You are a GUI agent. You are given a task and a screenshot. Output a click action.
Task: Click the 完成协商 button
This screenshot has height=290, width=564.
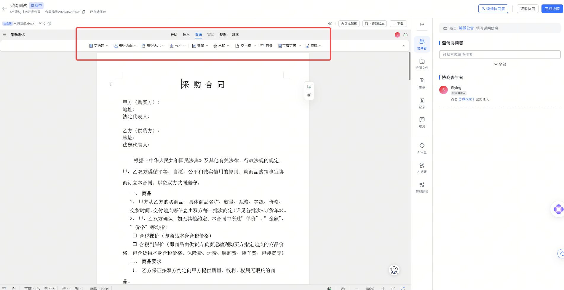click(552, 9)
